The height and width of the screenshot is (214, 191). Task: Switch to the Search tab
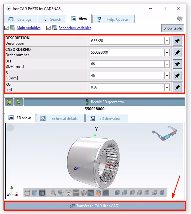52,19
